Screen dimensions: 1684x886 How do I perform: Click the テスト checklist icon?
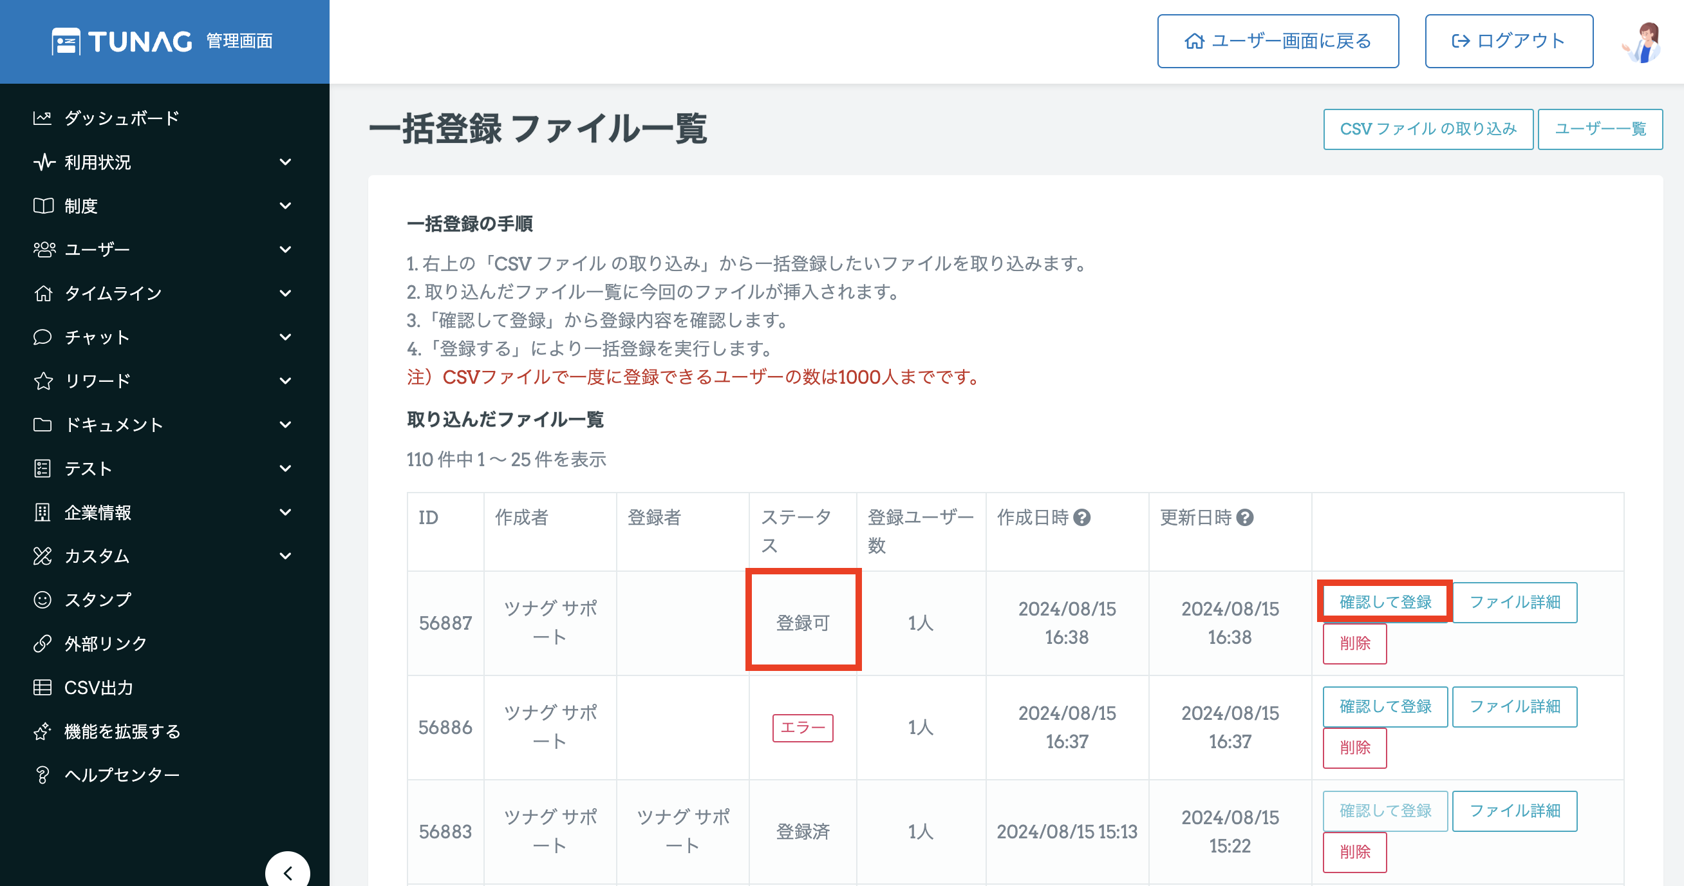point(42,468)
